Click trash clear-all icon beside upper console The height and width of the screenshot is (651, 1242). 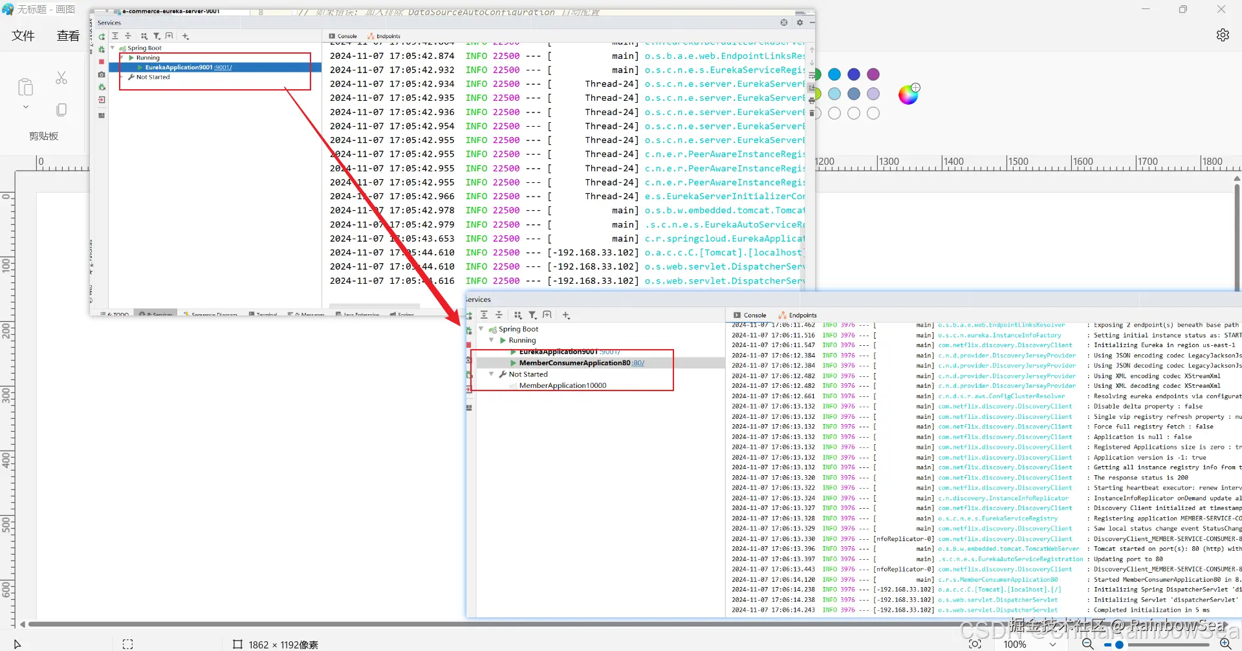point(812,113)
